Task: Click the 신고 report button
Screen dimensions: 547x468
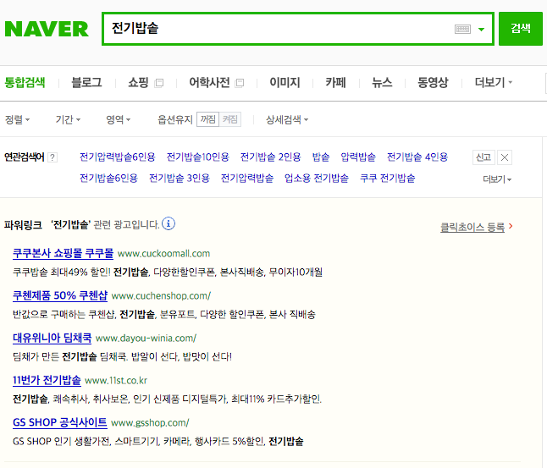Action: tap(483, 157)
